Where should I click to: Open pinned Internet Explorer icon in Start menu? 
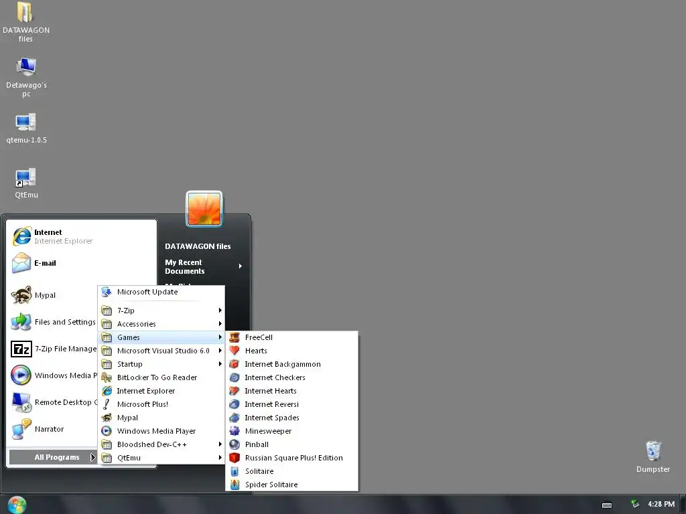pos(22,236)
